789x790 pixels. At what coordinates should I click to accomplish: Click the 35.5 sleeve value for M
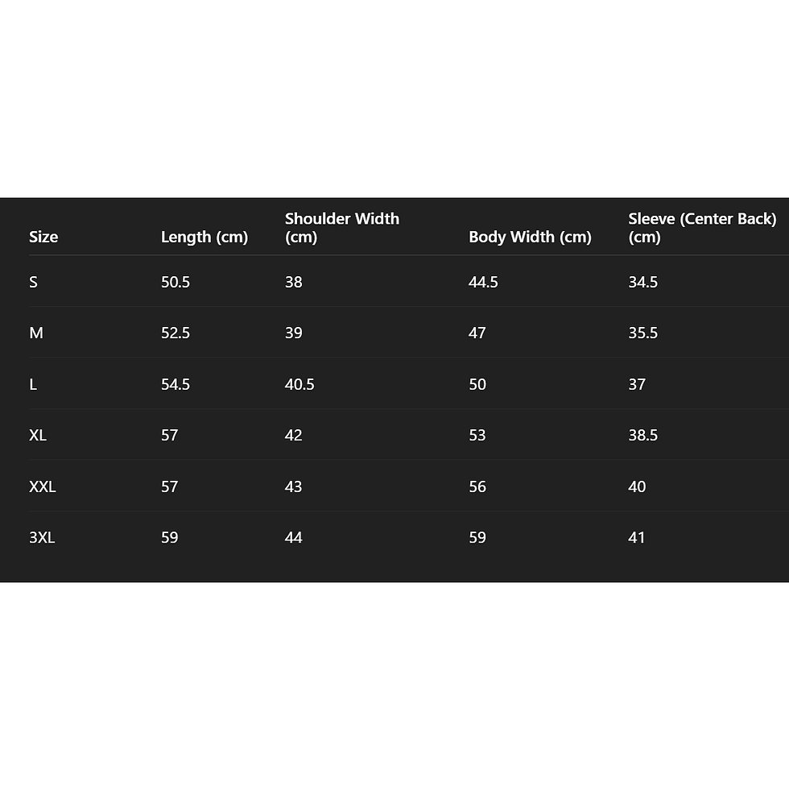pos(643,333)
